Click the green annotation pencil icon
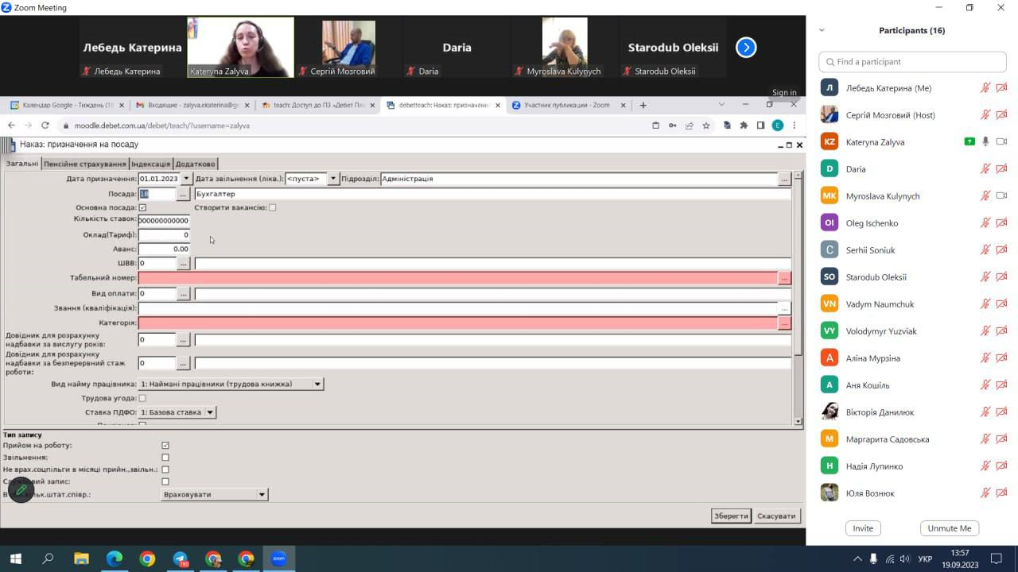Viewport: 1018px width, 572px height. 21,490
